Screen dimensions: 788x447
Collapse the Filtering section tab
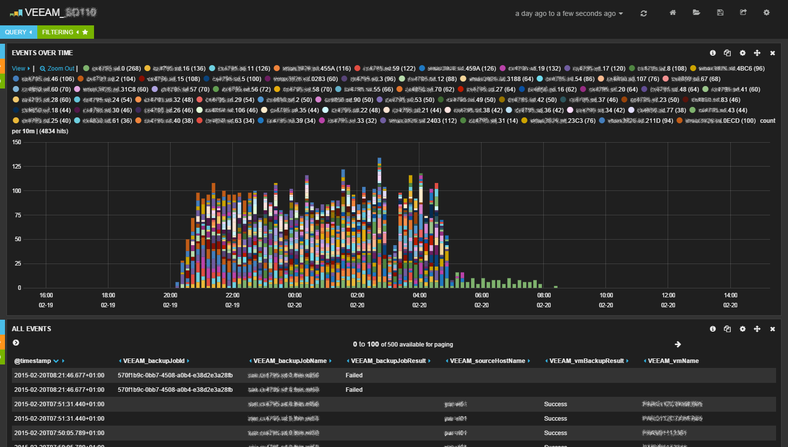coord(66,32)
